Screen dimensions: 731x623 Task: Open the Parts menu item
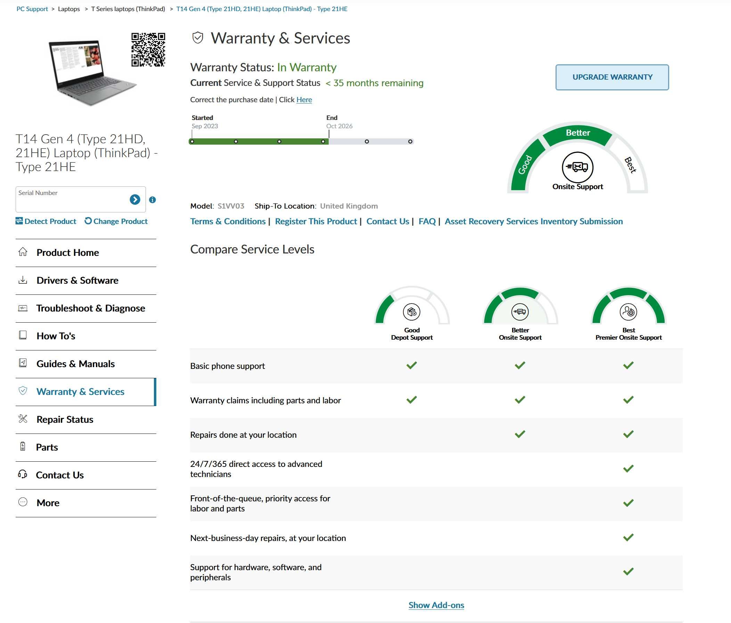click(x=86, y=447)
